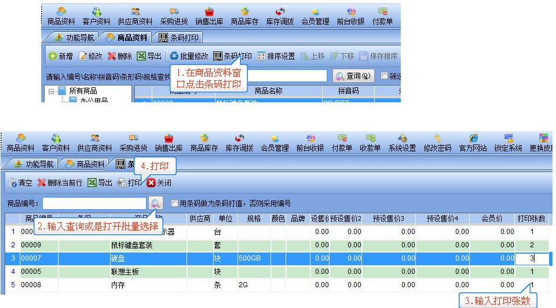Open 库存调拨 in the upper window's main toolbar
The image size is (556, 308).
click(280, 17)
